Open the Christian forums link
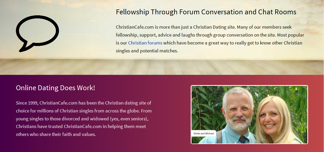324x152 pixels. 145,43
